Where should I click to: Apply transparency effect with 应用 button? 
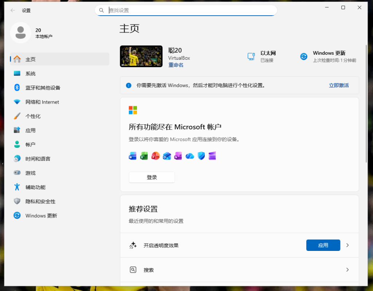tap(323, 245)
